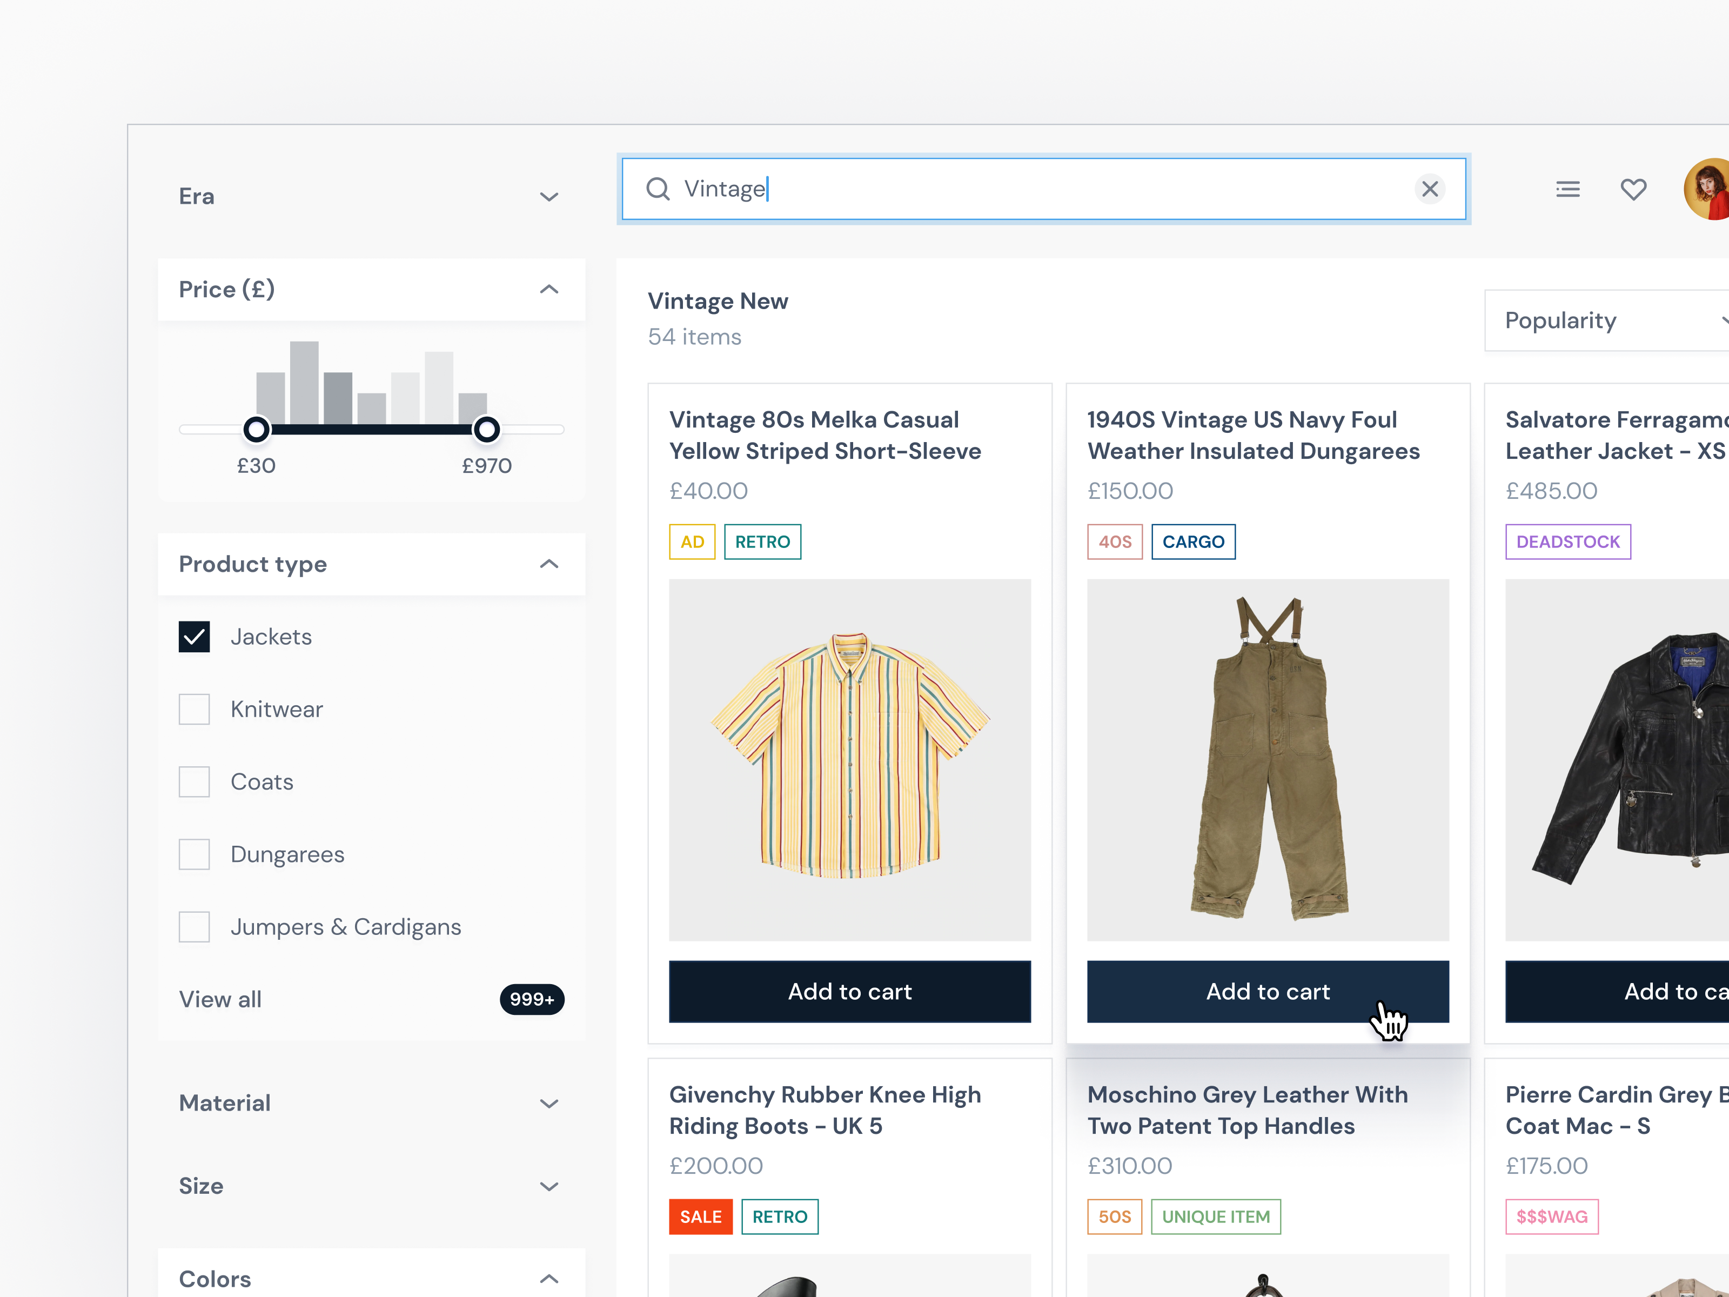Click the SALE tag on Givenchy boots
Screen dimensions: 1729x1297
click(701, 1216)
